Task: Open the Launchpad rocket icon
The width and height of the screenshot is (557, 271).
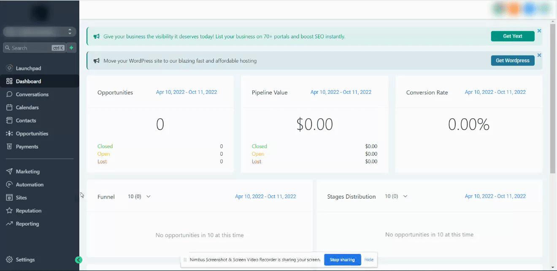Action: click(x=9, y=68)
